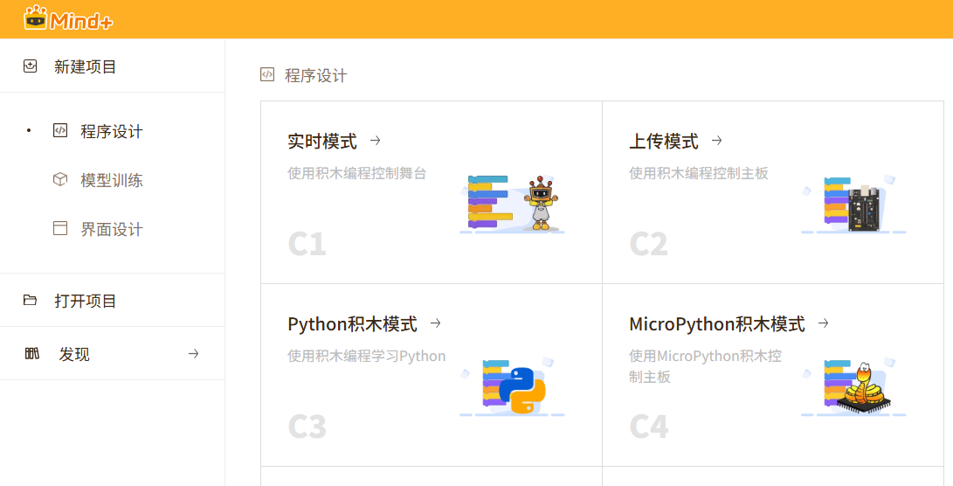Click the arrow beside Python积木模式
Viewport: 953px width, 486px height.
point(436,323)
